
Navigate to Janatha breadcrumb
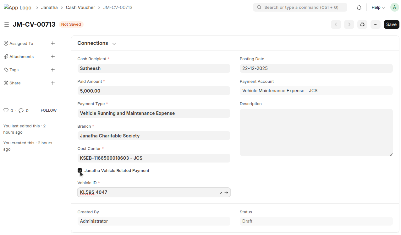click(x=49, y=8)
